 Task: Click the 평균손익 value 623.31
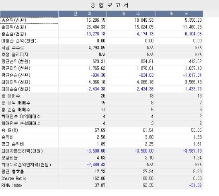coord(99,61)
